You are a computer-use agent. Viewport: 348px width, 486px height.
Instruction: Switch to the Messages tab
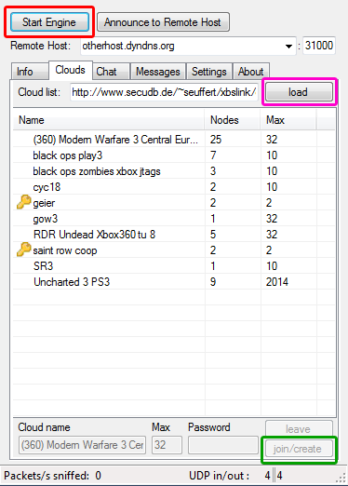pos(158,72)
